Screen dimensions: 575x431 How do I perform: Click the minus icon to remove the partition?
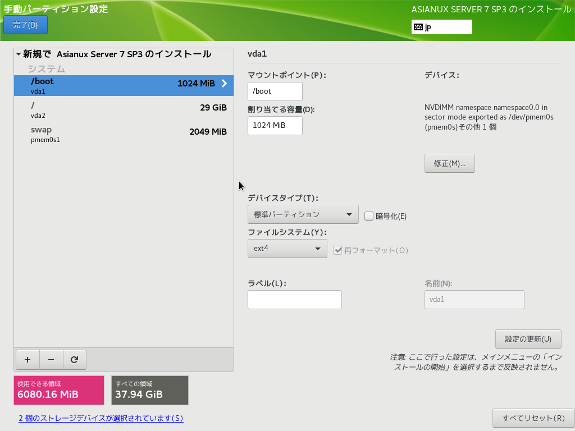pyautogui.click(x=51, y=360)
